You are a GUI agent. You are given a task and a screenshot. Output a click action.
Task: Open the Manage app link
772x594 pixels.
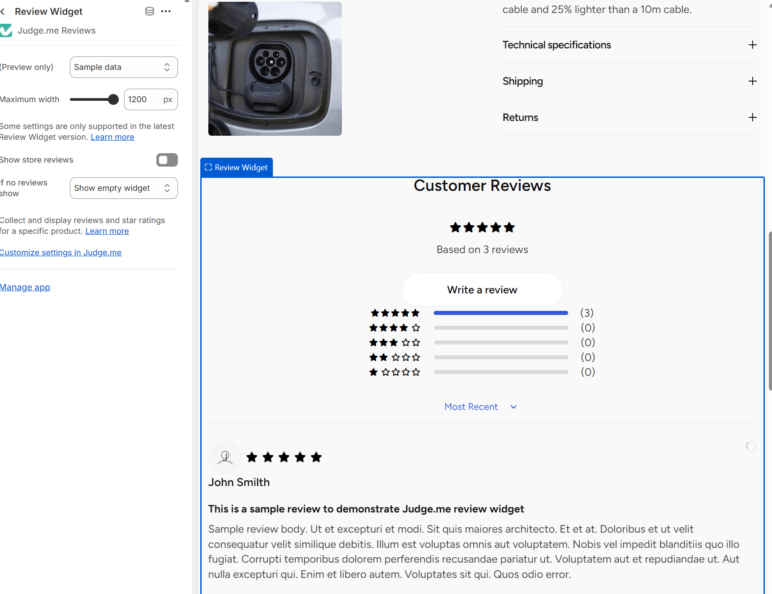[25, 287]
